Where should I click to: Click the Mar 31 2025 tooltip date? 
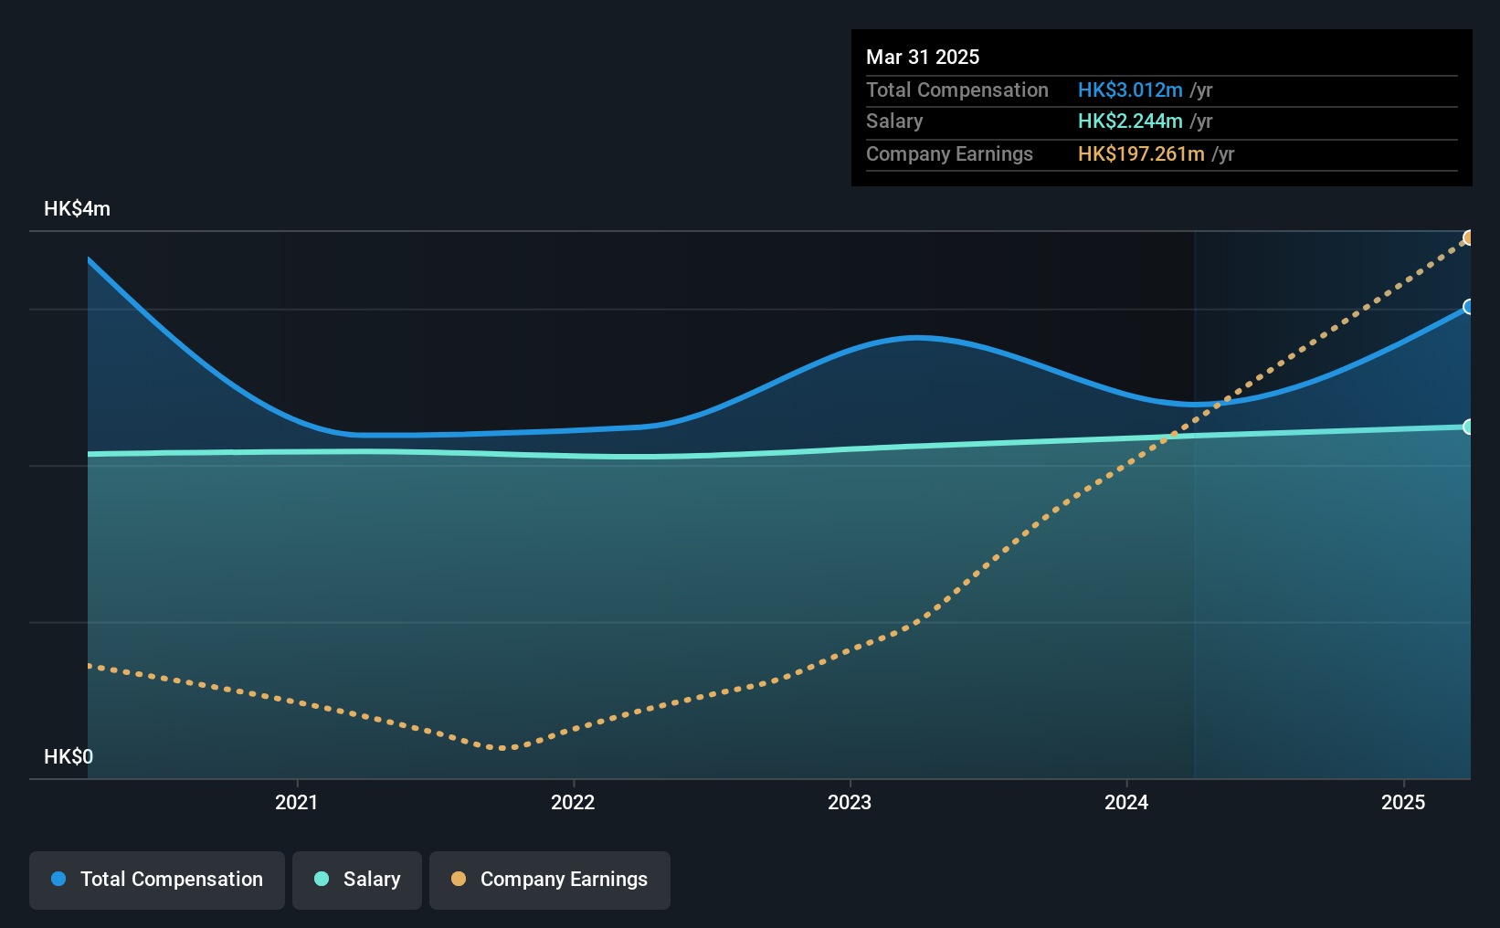pyautogui.click(x=923, y=58)
